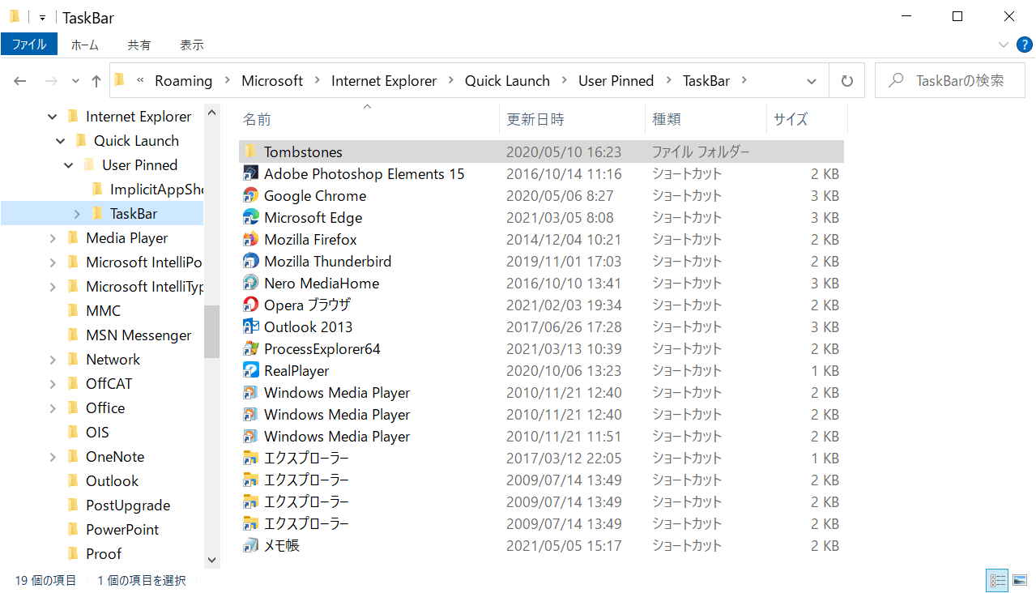1036x593 pixels.
Task: Collapse the ribbon with the chevron
Action: click(1004, 45)
